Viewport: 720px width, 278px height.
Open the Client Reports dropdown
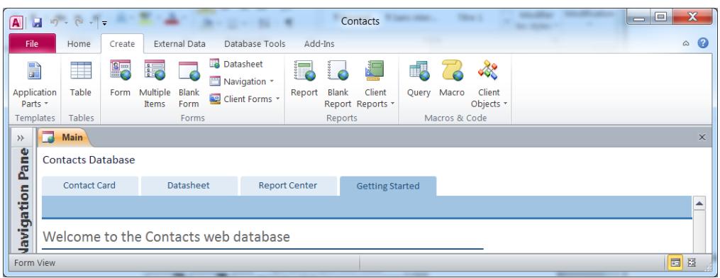376,85
